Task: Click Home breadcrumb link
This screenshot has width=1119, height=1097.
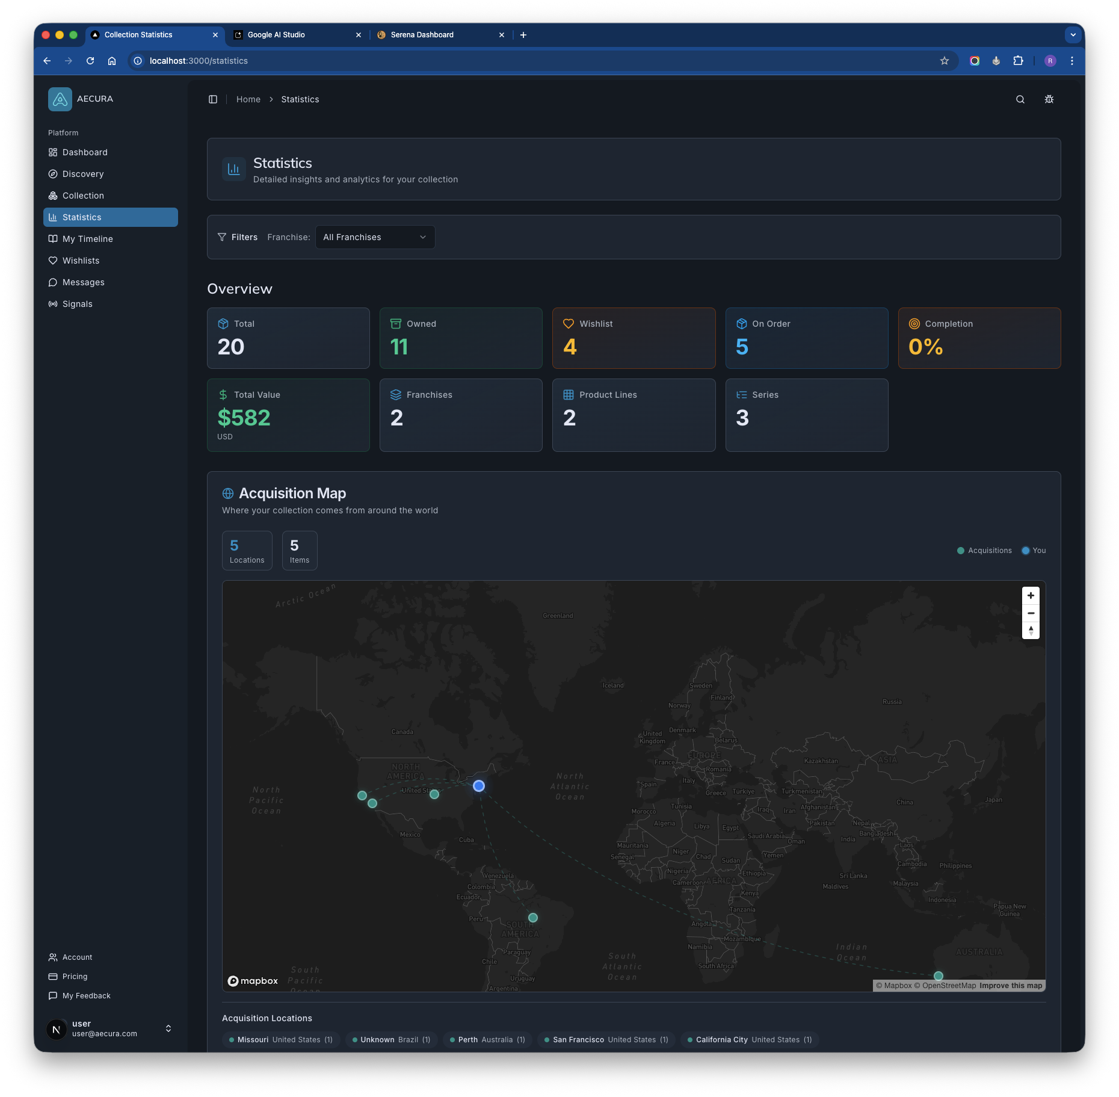Action: click(248, 99)
